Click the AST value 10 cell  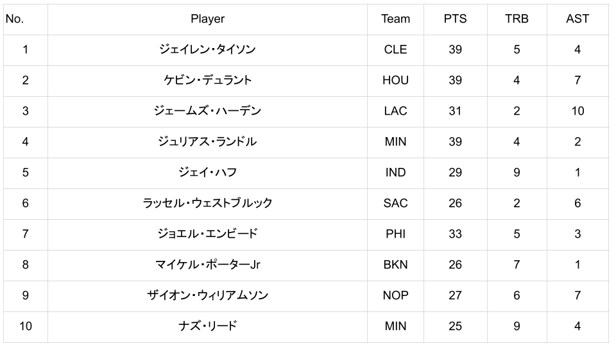point(577,111)
